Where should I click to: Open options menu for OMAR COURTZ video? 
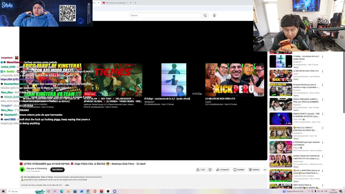click(x=322, y=114)
